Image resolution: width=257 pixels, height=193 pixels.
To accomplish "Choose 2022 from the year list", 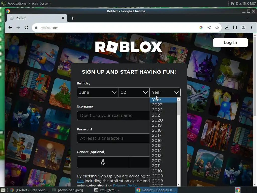I will click(x=163, y=110).
